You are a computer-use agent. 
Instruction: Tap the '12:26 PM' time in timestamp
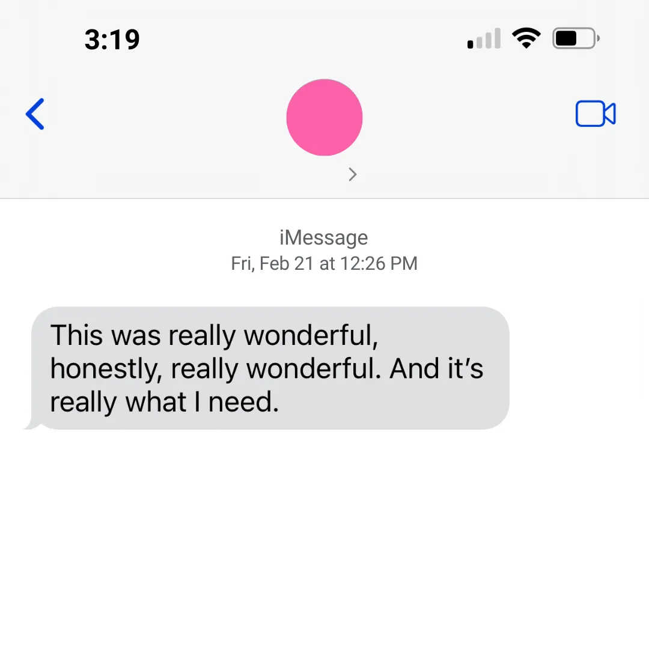click(x=379, y=263)
